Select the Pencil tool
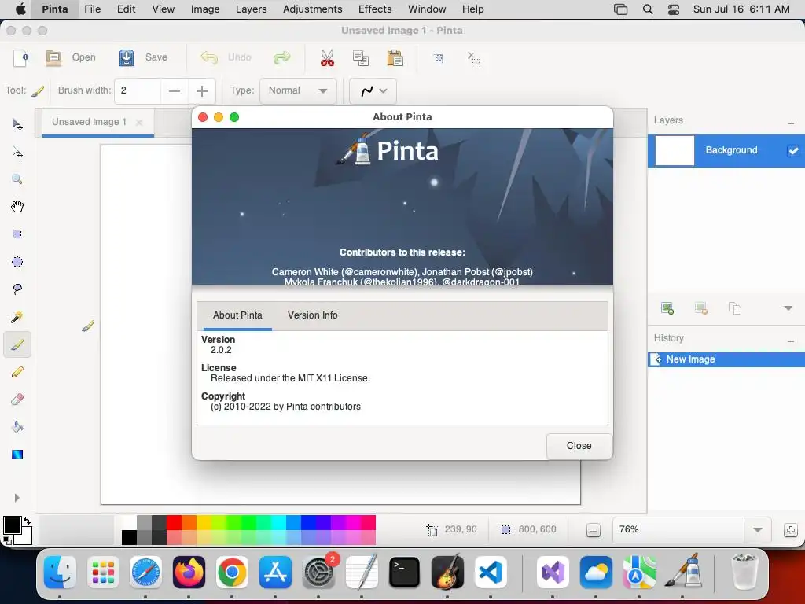This screenshot has height=604, width=805. [x=17, y=372]
